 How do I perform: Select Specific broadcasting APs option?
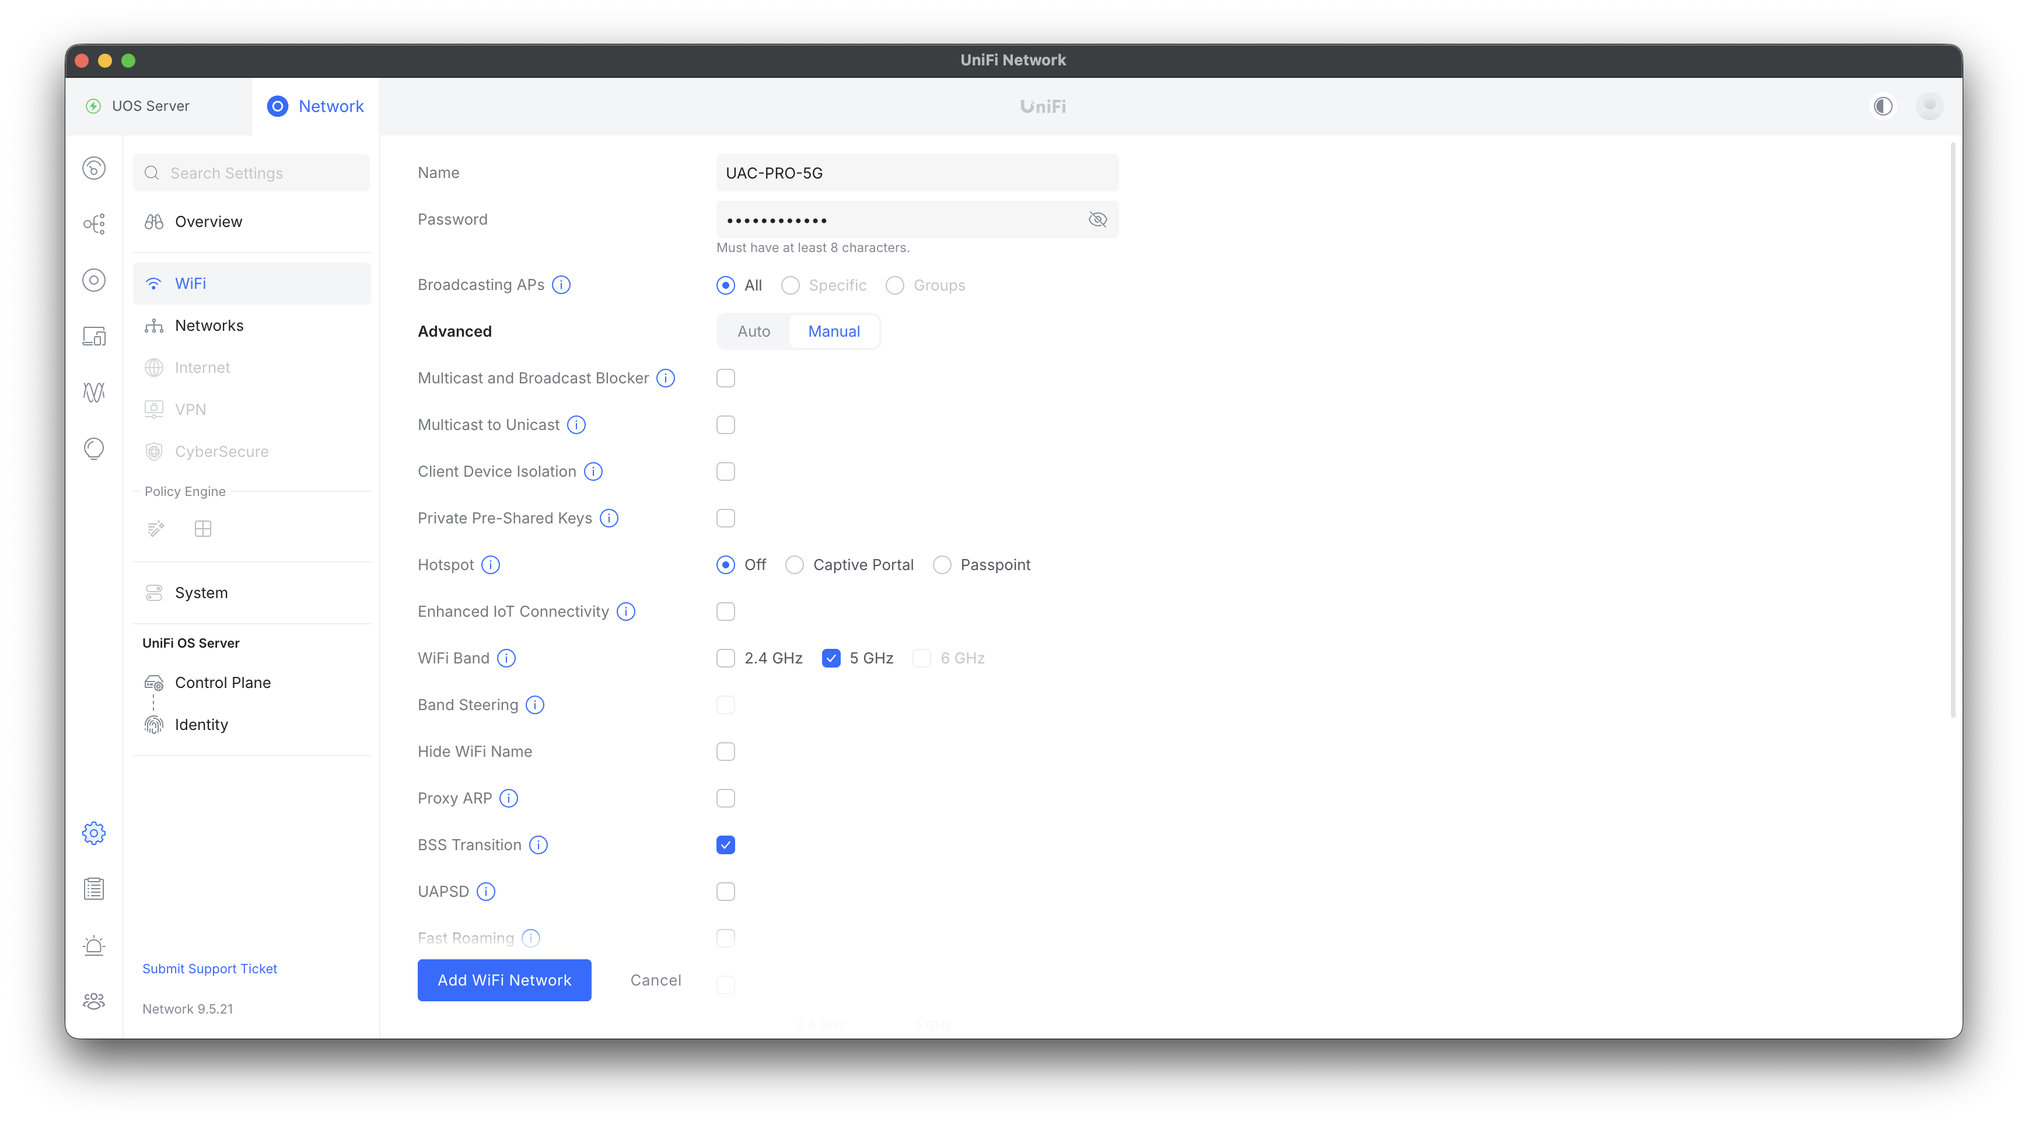[789, 285]
